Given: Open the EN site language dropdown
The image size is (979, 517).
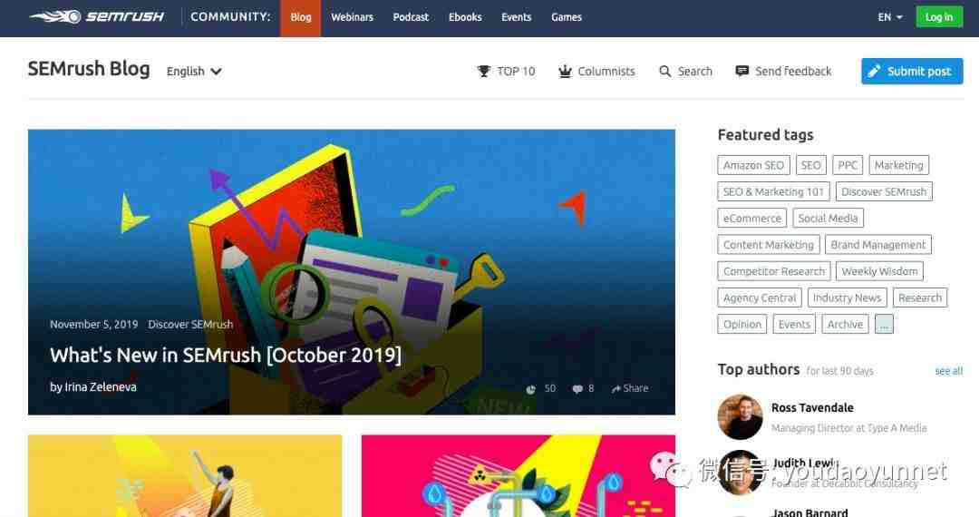Looking at the screenshot, I should [890, 17].
